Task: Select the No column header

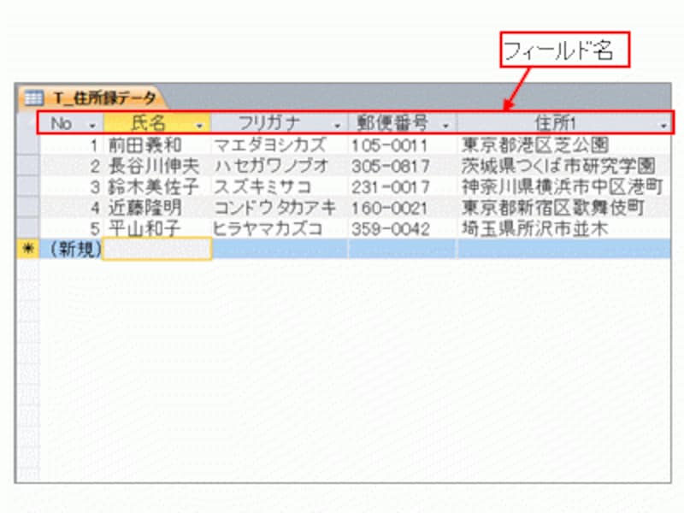Action: [x=72, y=123]
